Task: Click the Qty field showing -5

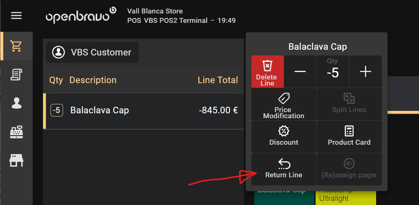Action: tap(333, 72)
